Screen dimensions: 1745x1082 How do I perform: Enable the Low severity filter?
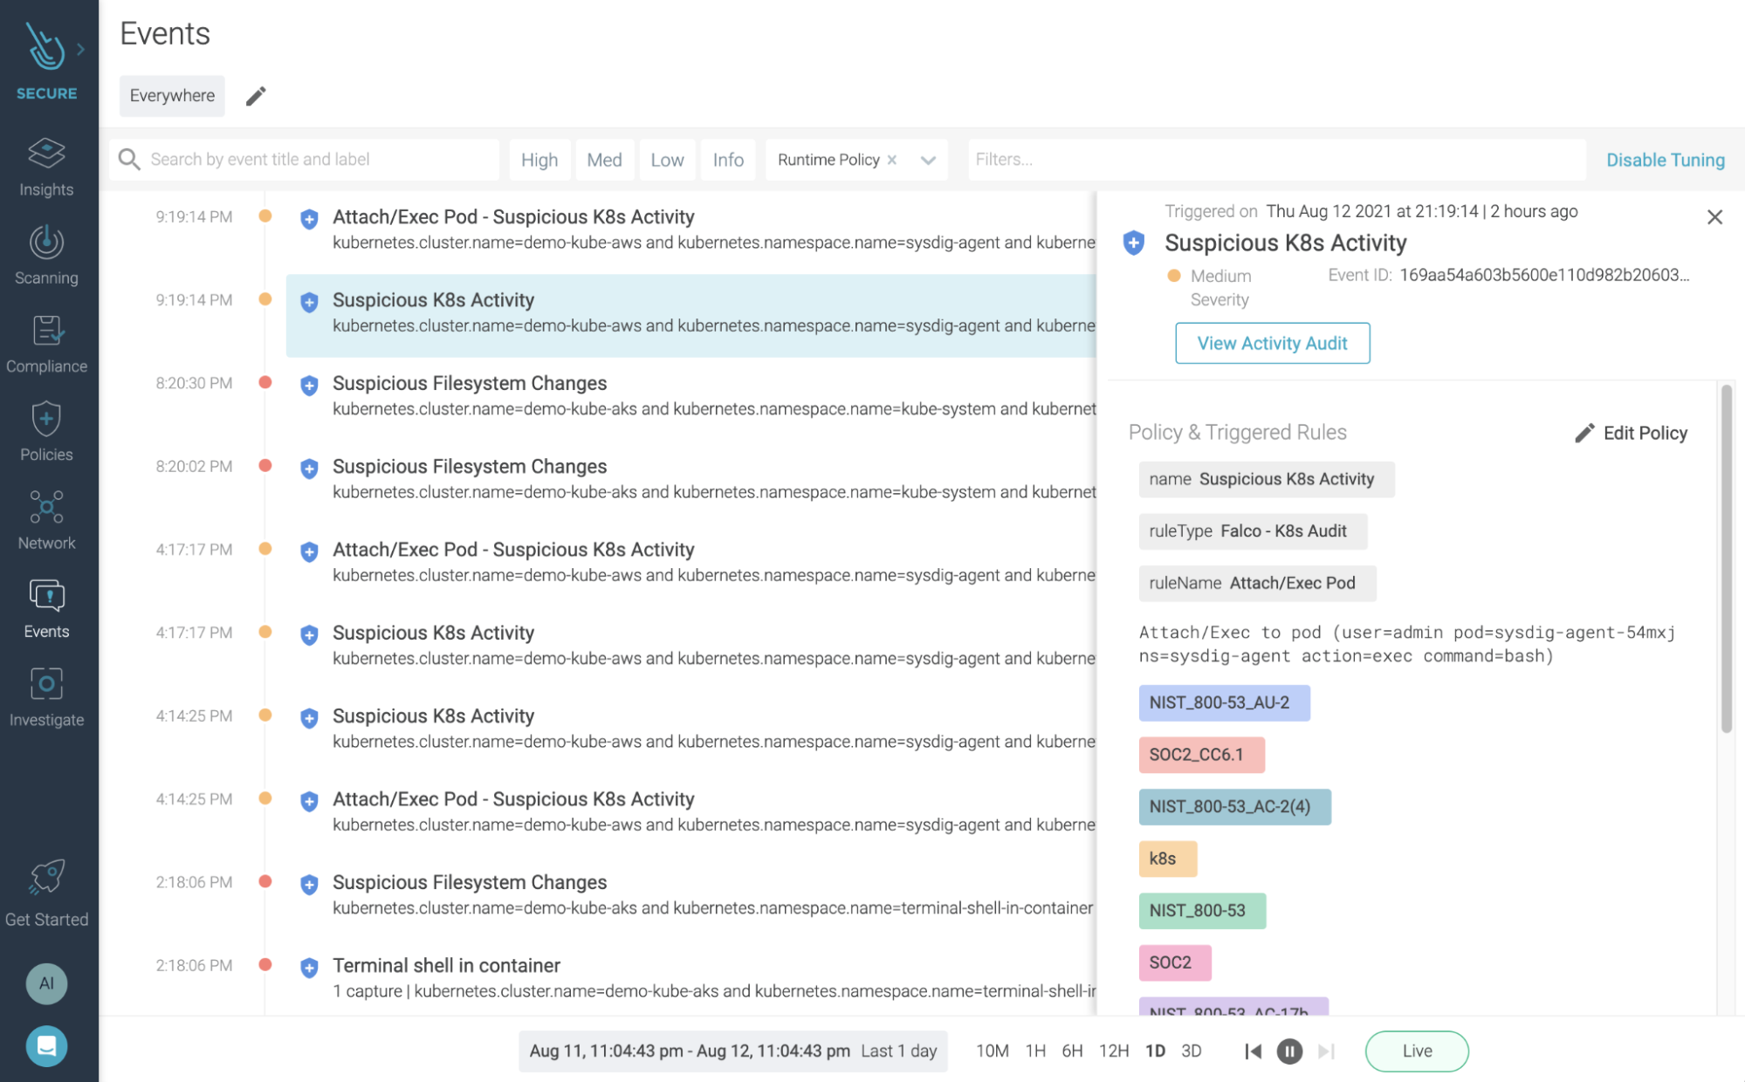(x=667, y=159)
